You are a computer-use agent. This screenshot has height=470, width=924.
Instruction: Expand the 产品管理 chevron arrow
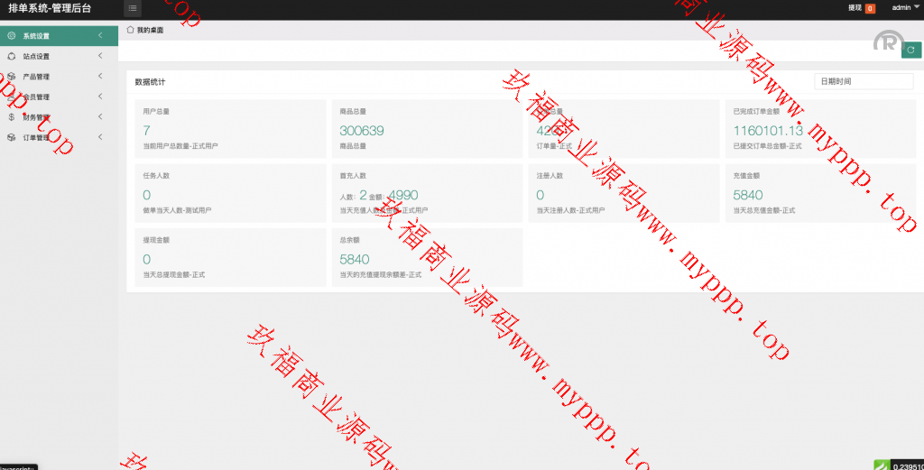(100, 77)
